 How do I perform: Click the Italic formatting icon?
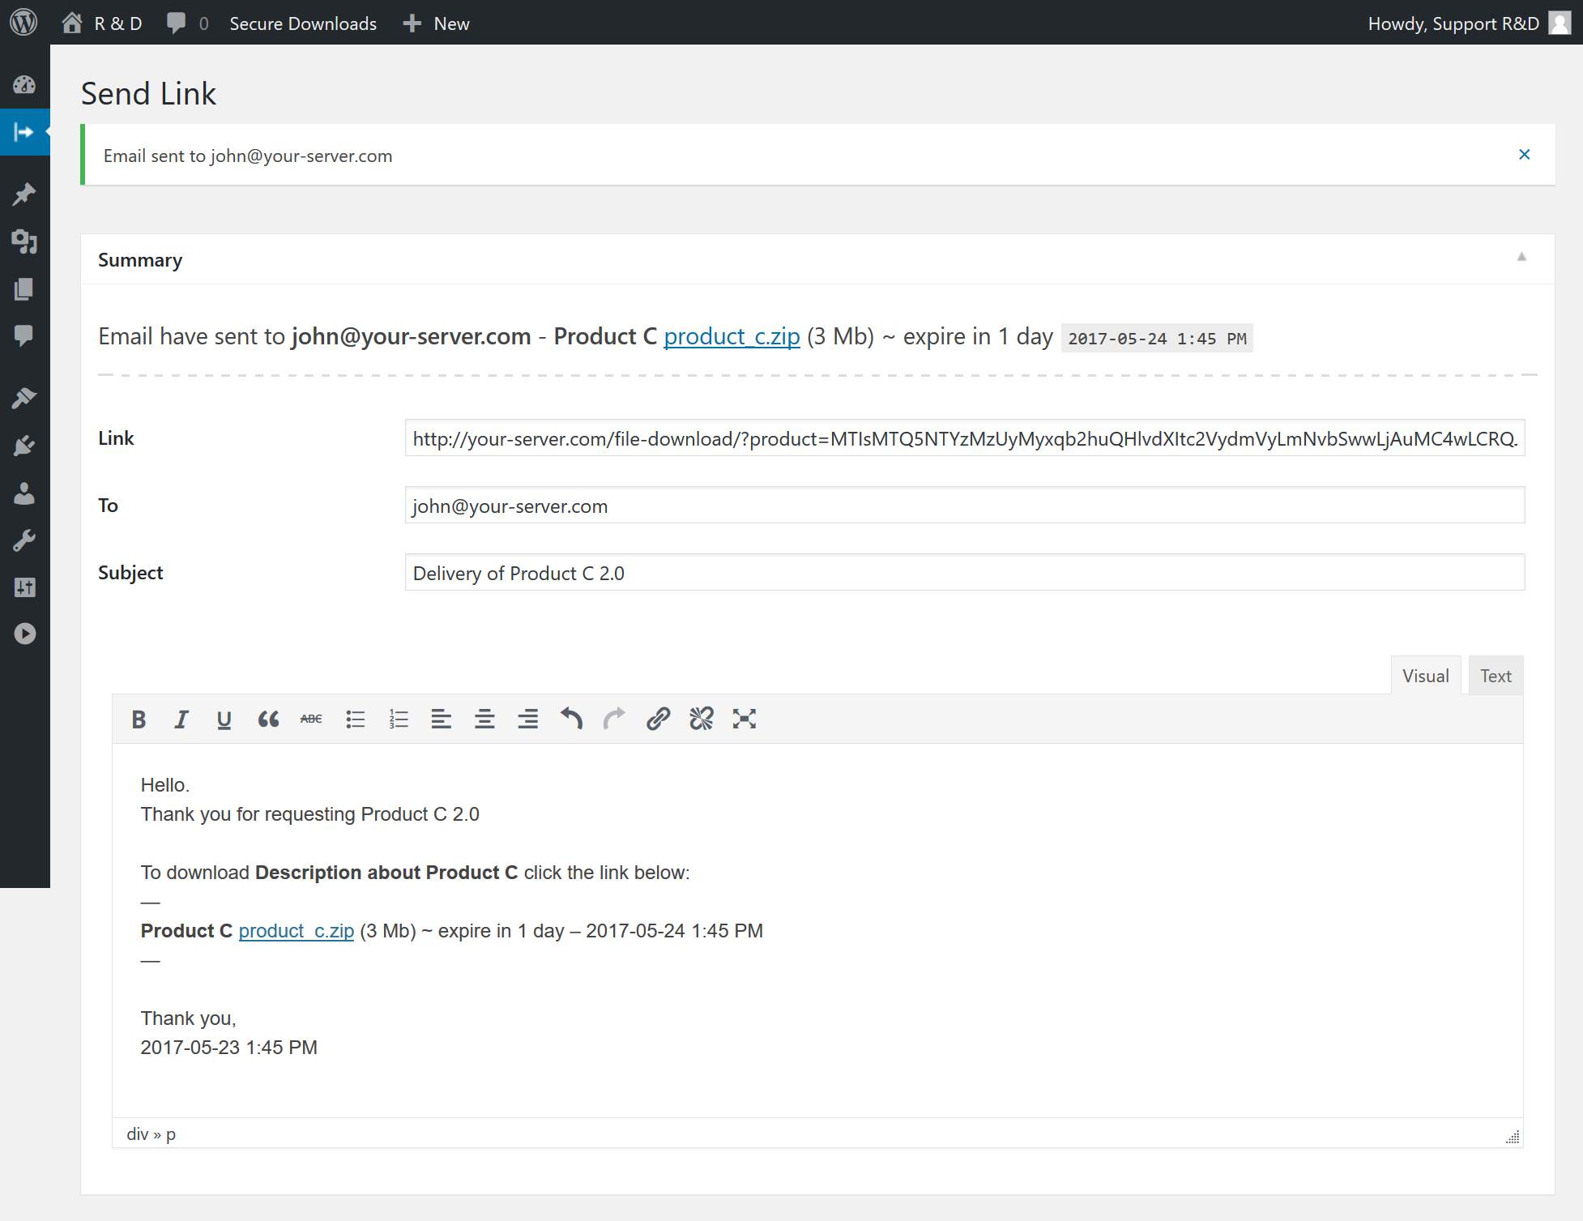tap(181, 719)
